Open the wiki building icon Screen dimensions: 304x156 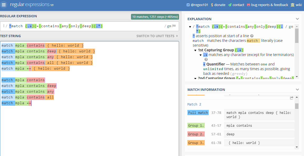[292, 5]
